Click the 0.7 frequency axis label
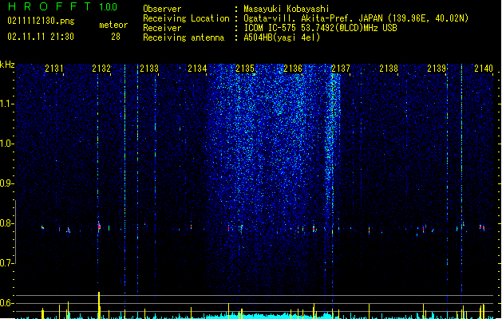The width and height of the screenshot is (502, 319). pyautogui.click(x=6, y=263)
